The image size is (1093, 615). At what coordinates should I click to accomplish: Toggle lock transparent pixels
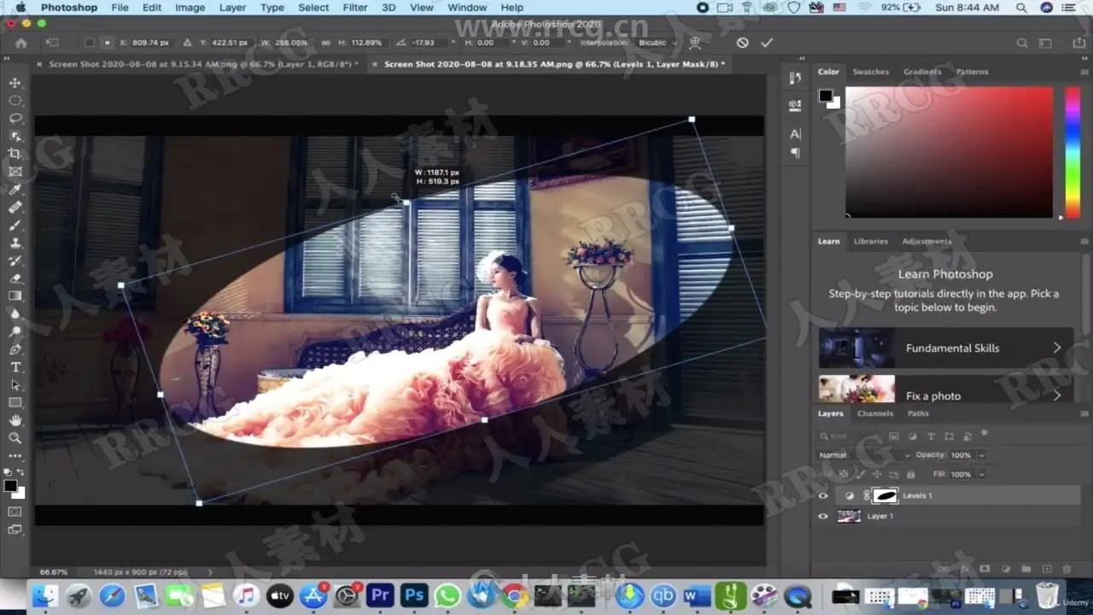(844, 474)
